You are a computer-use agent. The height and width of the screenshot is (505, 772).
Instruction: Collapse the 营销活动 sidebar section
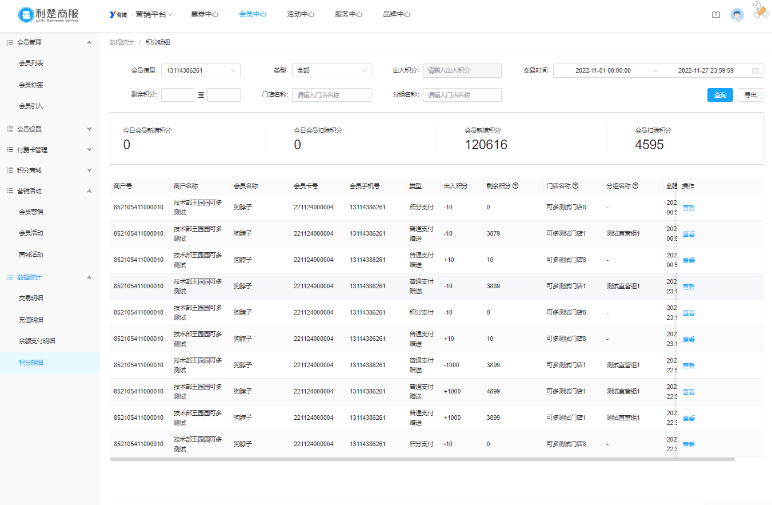pos(89,191)
